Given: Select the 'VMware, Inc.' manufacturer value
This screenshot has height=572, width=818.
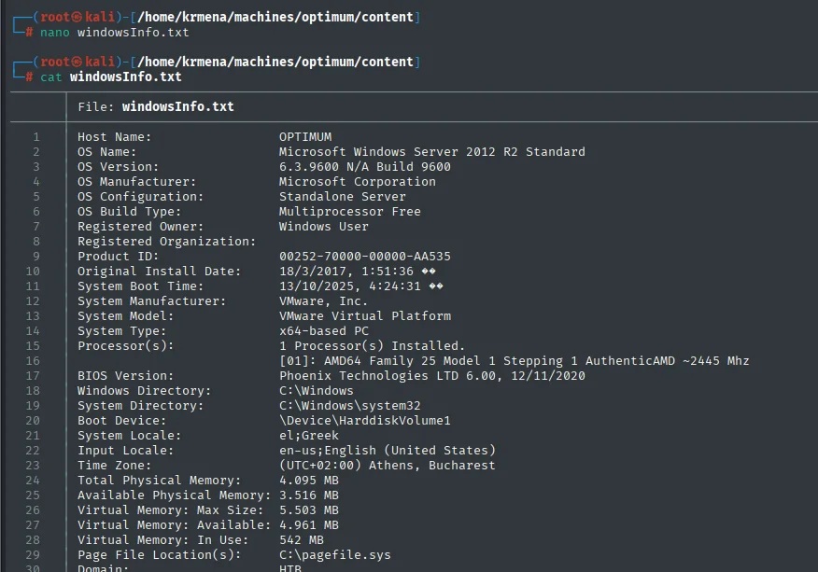Looking at the screenshot, I should click(323, 301).
